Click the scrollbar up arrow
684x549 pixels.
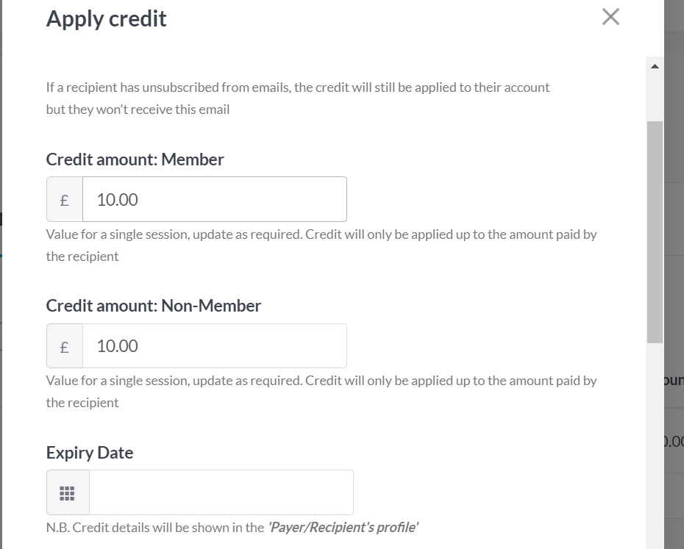point(655,66)
